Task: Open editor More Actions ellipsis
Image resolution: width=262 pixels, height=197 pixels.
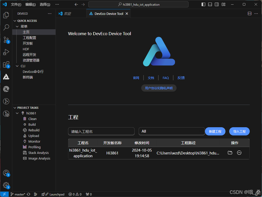Action: (x=256, y=14)
